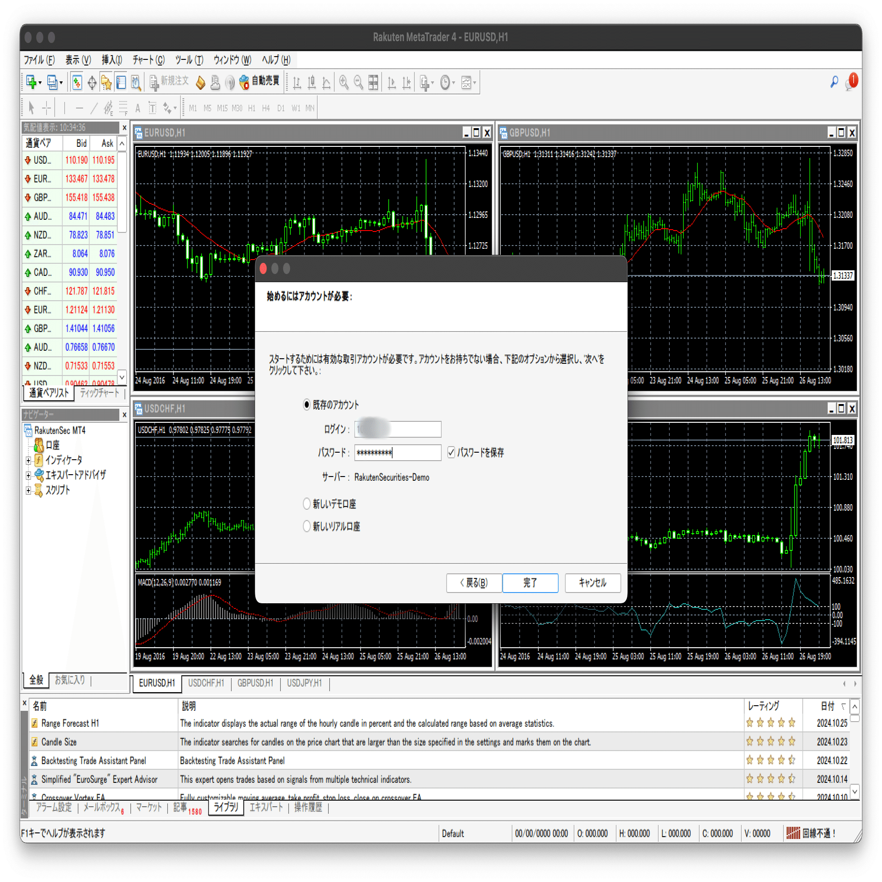
Task: Select the cursor arrow tool
Action: click(x=31, y=108)
